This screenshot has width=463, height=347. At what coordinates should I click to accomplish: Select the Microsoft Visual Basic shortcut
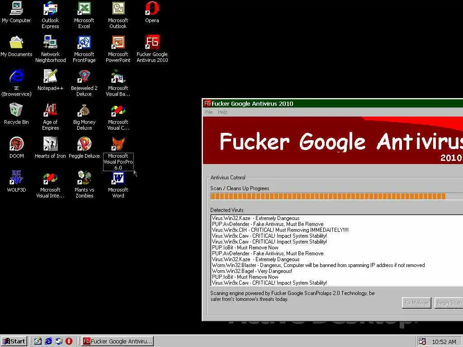tap(118, 83)
